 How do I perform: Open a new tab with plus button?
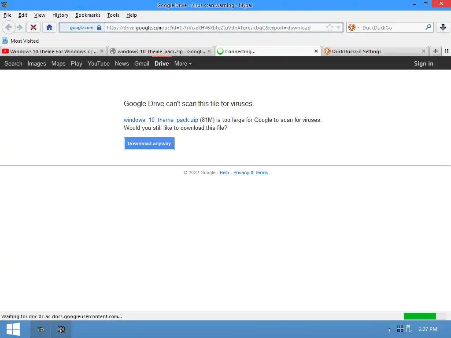point(436,51)
